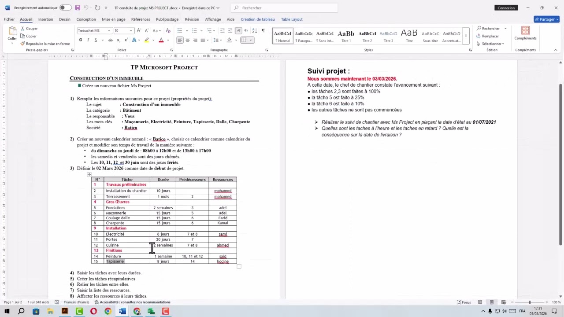Click the Remplacer button
The width and height of the screenshot is (564, 317).
click(x=487, y=36)
